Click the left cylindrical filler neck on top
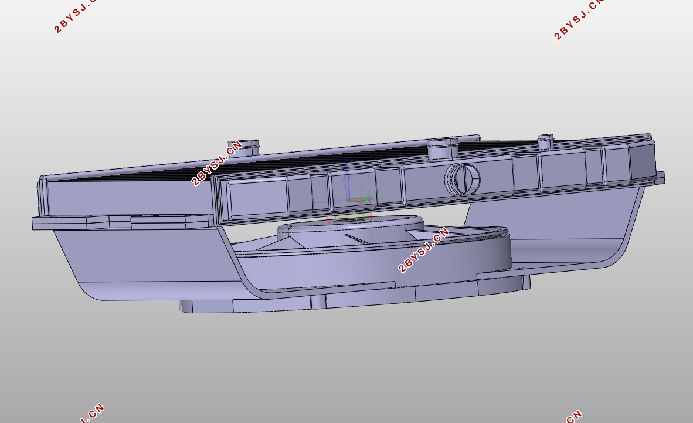The width and height of the screenshot is (693, 423). click(x=244, y=147)
